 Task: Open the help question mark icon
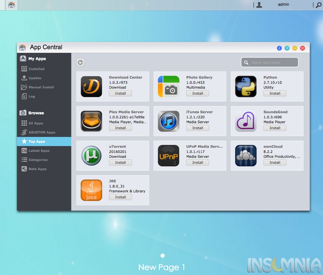pyautogui.click(x=287, y=48)
